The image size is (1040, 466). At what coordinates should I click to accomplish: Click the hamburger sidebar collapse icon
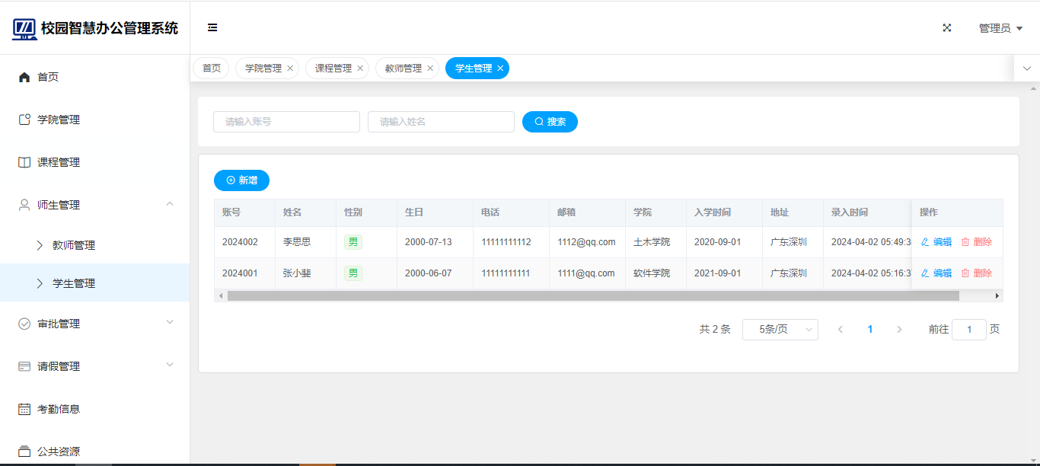click(x=212, y=28)
